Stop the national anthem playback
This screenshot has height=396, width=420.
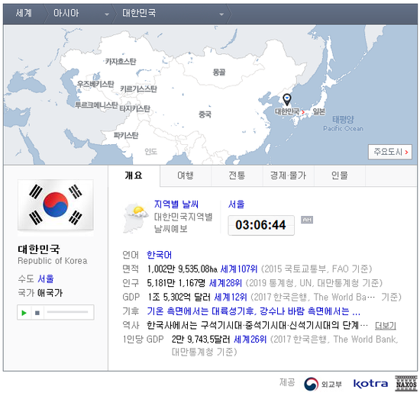(37, 313)
